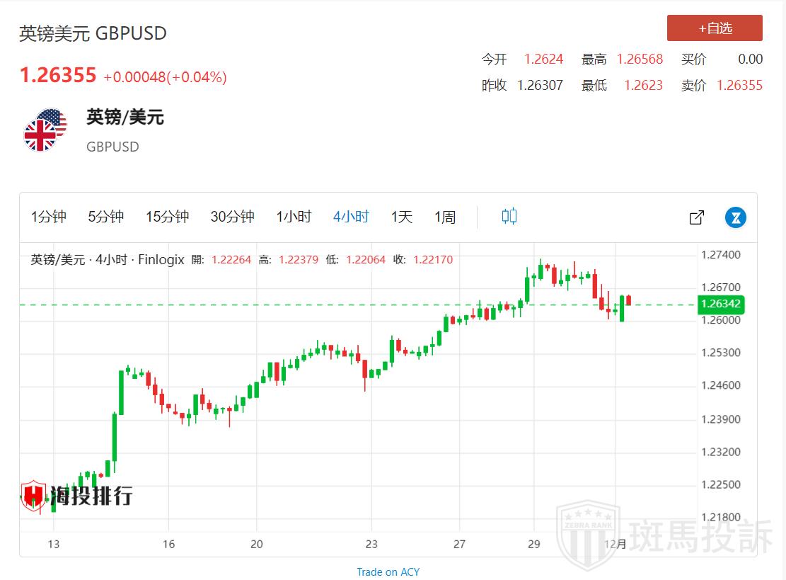Choose the 30分钟 interval
The width and height of the screenshot is (786, 580).
tap(232, 217)
